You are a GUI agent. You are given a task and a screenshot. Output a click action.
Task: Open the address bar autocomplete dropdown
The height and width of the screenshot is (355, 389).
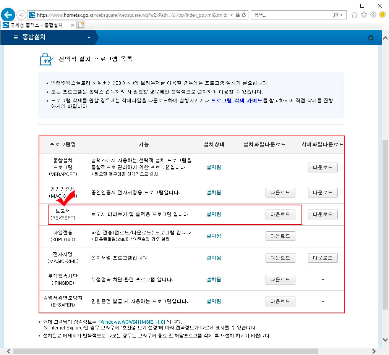tap(232, 15)
